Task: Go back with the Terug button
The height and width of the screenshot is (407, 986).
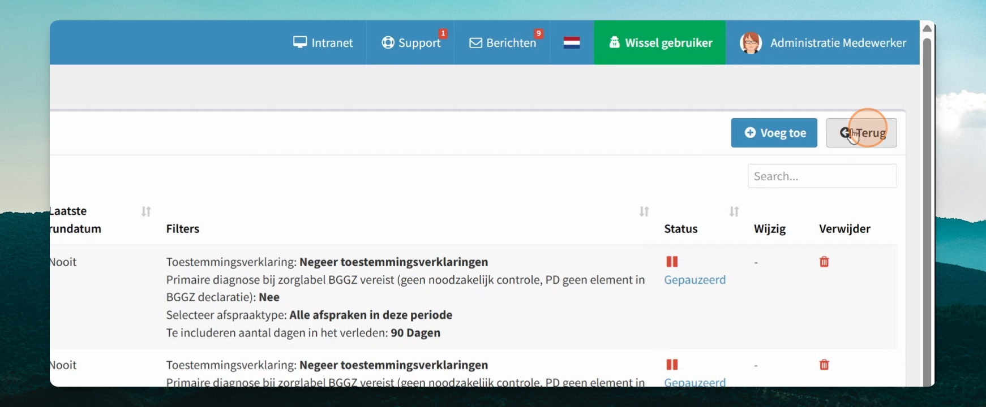Action: point(861,133)
